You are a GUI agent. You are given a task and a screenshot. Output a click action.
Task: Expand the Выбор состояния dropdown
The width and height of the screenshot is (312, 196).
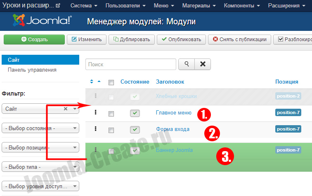[40, 128]
